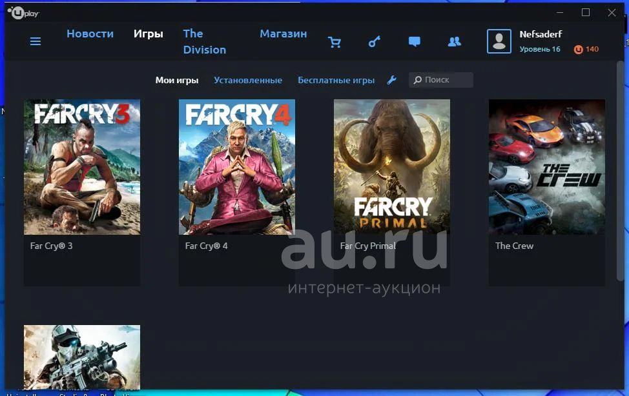Minimize the Uplay window
629x396 pixels.
[560, 13]
